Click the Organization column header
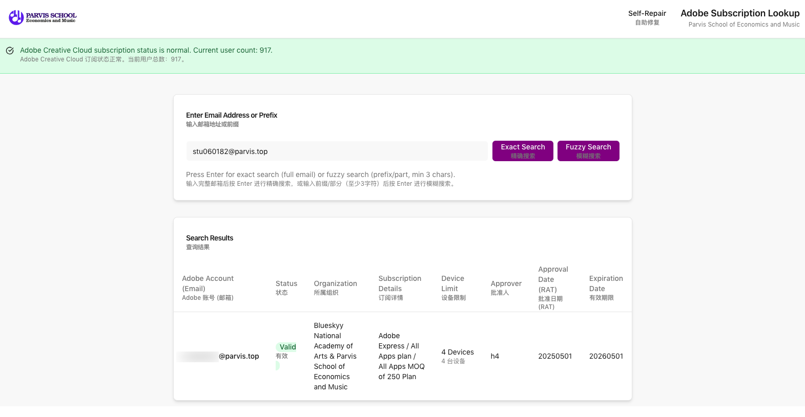805x417 pixels. point(335,288)
